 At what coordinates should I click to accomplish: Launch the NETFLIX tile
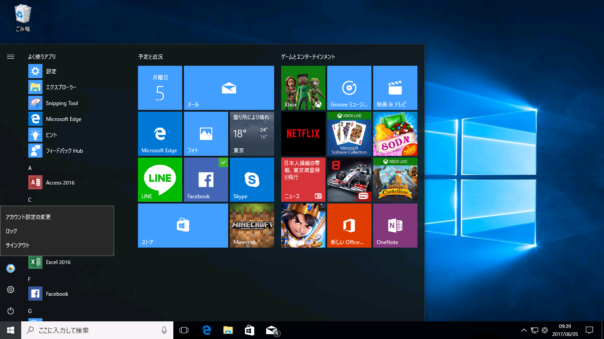coord(303,134)
